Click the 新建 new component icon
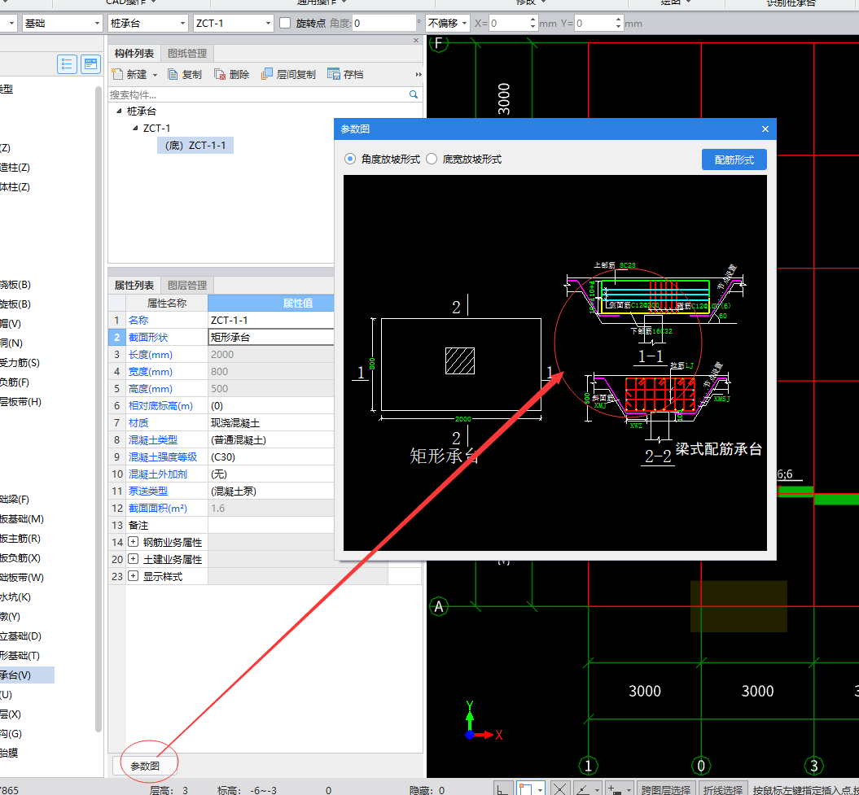 pos(116,74)
